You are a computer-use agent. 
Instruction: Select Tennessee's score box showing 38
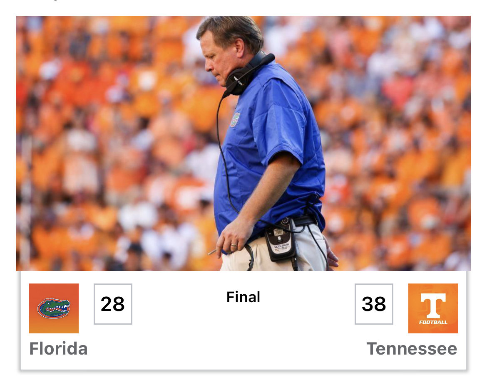374,304
